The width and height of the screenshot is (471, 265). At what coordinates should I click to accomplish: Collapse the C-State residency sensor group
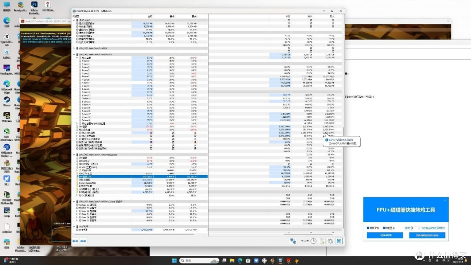pos(74,202)
